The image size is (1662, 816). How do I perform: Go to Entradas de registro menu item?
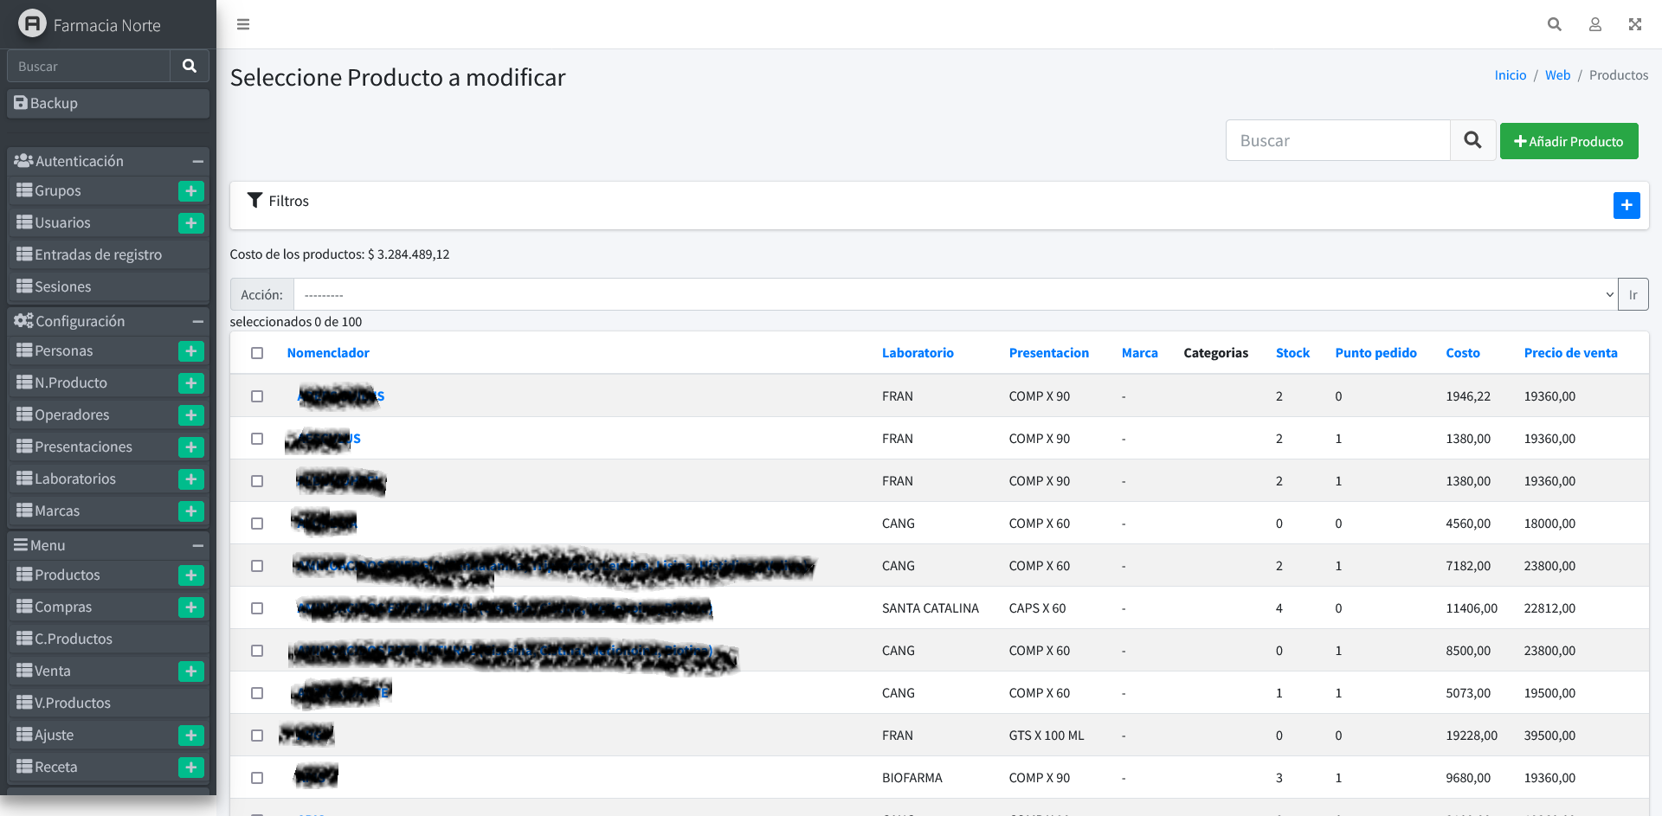click(x=98, y=255)
